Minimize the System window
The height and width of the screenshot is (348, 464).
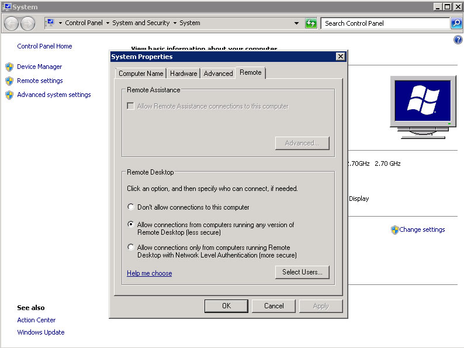[x=438, y=7]
